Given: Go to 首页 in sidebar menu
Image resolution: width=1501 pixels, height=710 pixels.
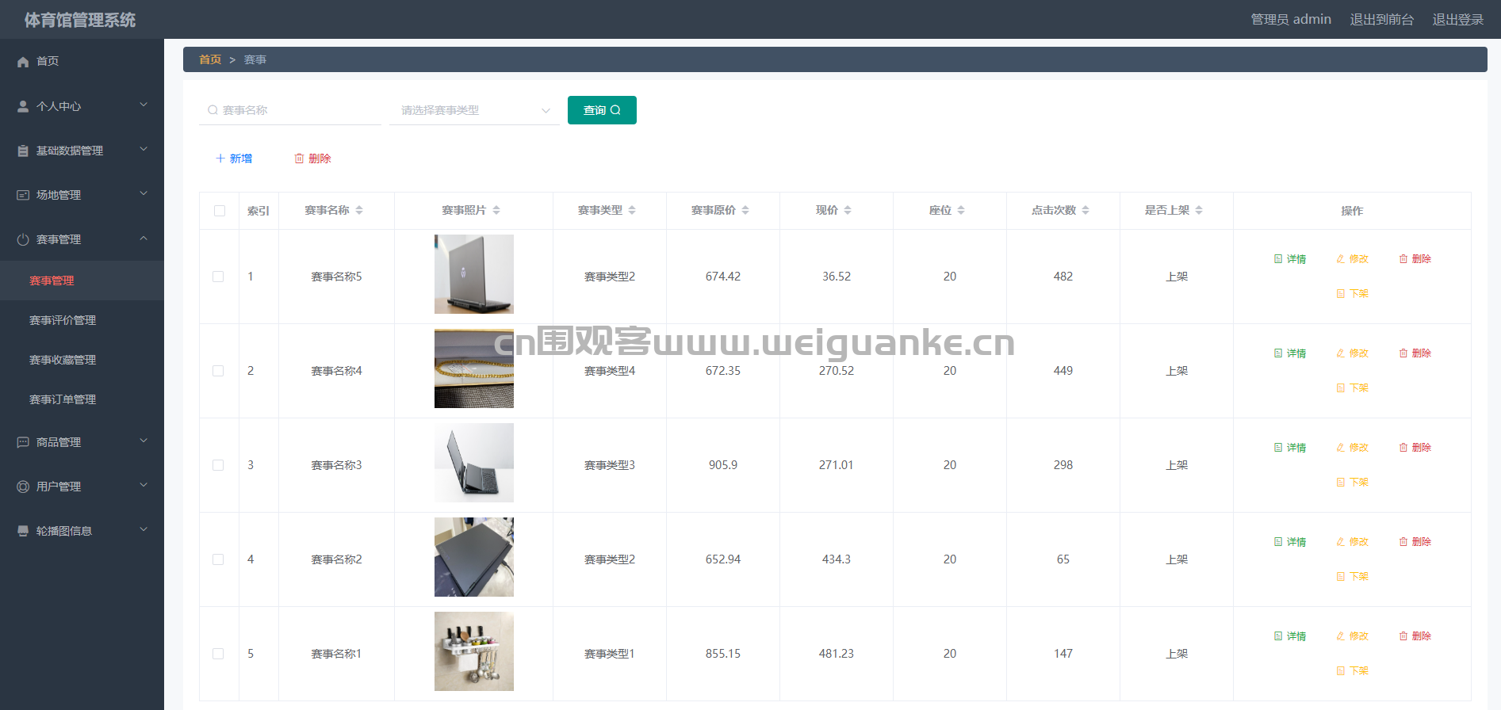Looking at the screenshot, I should point(82,61).
